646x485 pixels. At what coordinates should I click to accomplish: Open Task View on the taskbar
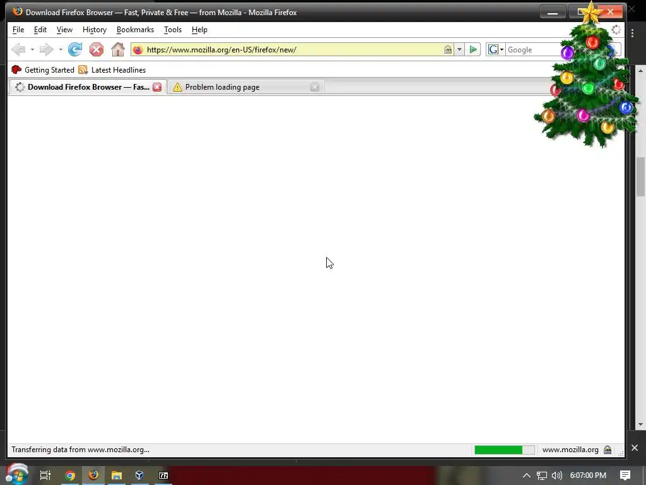point(45,476)
